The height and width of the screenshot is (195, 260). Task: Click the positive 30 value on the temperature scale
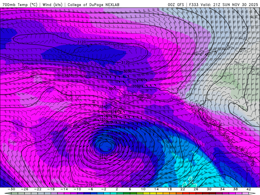[209, 189]
